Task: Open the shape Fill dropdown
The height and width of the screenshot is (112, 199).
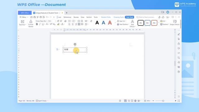Action: 163,21
